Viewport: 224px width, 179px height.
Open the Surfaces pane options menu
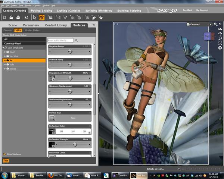(x=94, y=25)
